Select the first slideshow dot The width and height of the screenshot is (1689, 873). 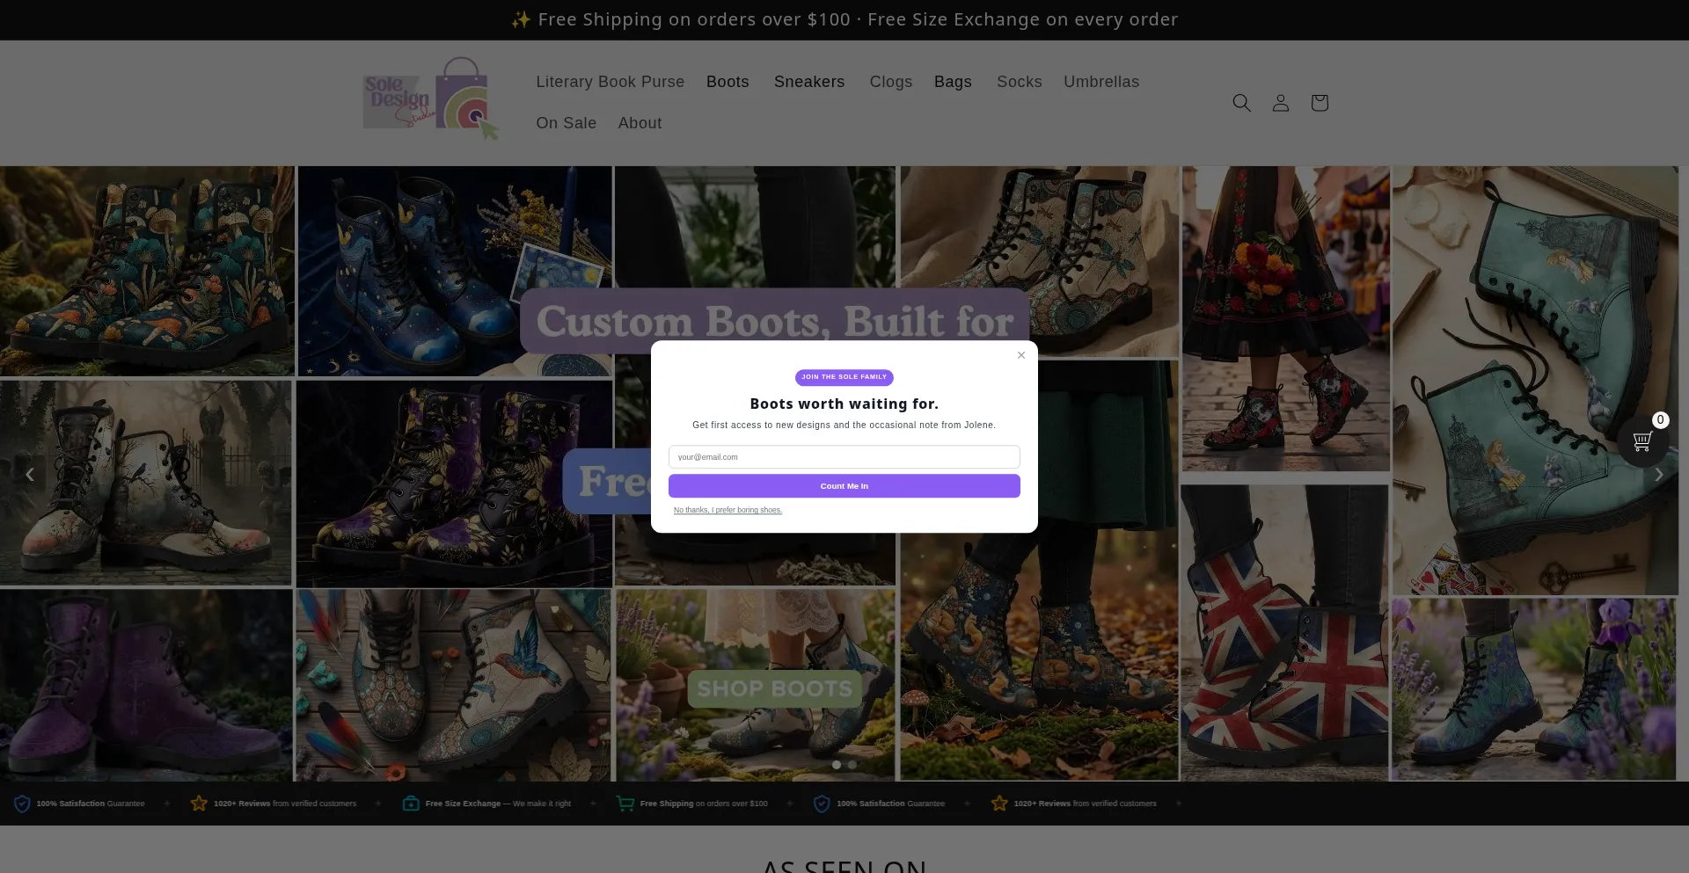click(x=837, y=765)
